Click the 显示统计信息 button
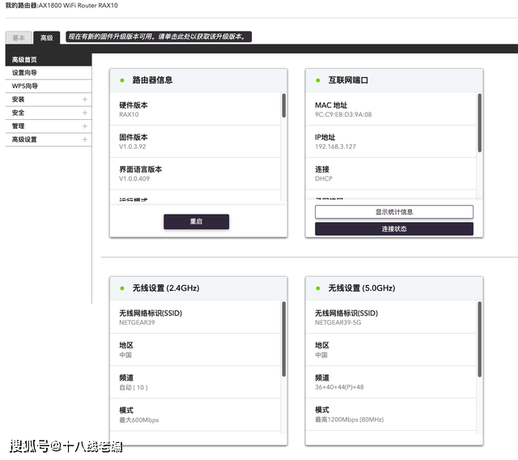Screen dimensions: 518x460 point(393,211)
